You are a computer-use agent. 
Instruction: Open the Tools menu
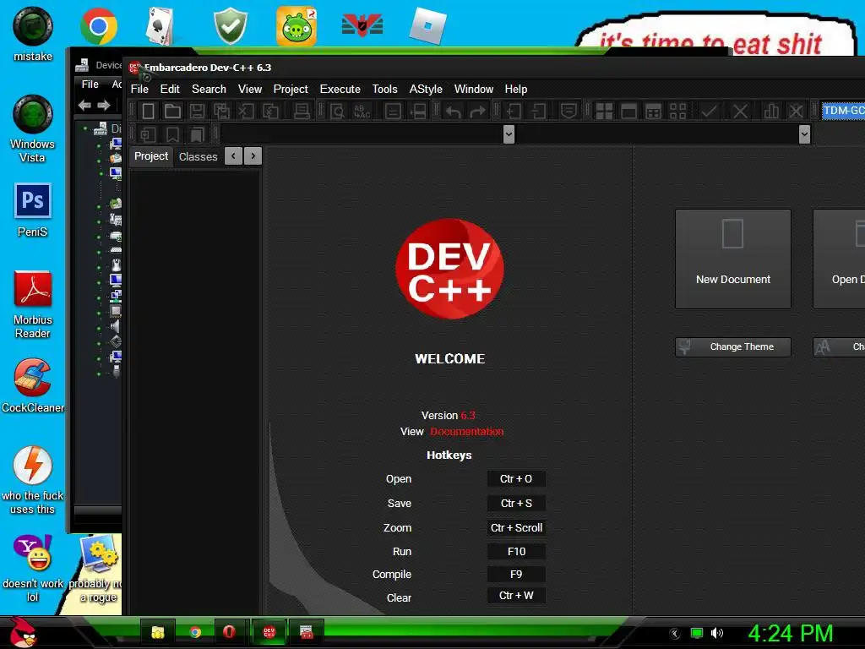click(384, 89)
